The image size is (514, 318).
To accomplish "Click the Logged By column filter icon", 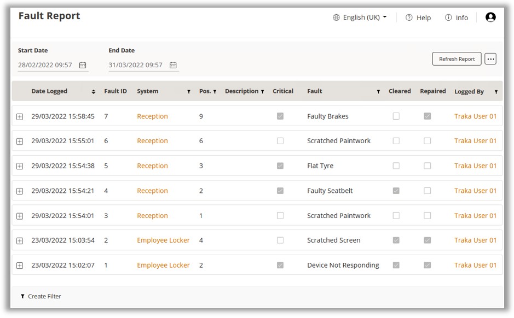I will (496, 92).
